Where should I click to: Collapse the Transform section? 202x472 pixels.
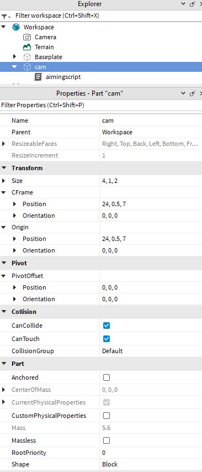(4, 168)
